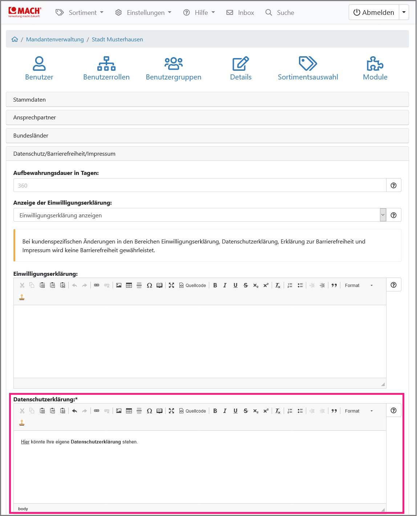This screenshot has width=417, height=516.
Task: Open the Anzeige der Einwilligungserklärung dropdown
Action: point(201,215)
